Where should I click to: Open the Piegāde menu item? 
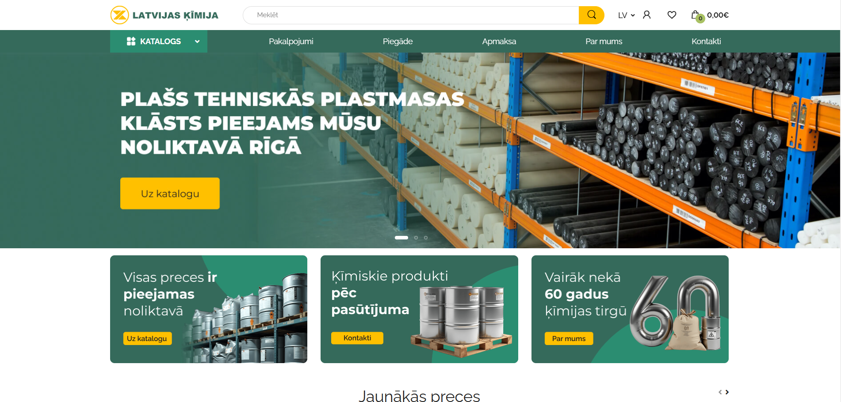tap(398, 41)
